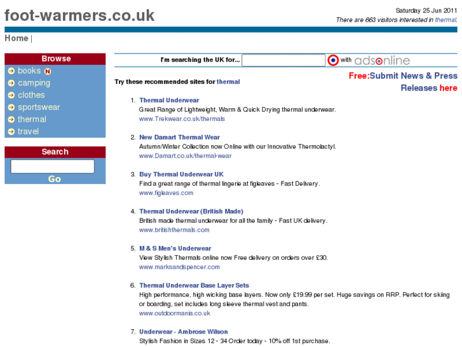Click the arrow icon beside books
Image resolution: width=462 pixels, height=347 pixels.
tap(11, 71)
